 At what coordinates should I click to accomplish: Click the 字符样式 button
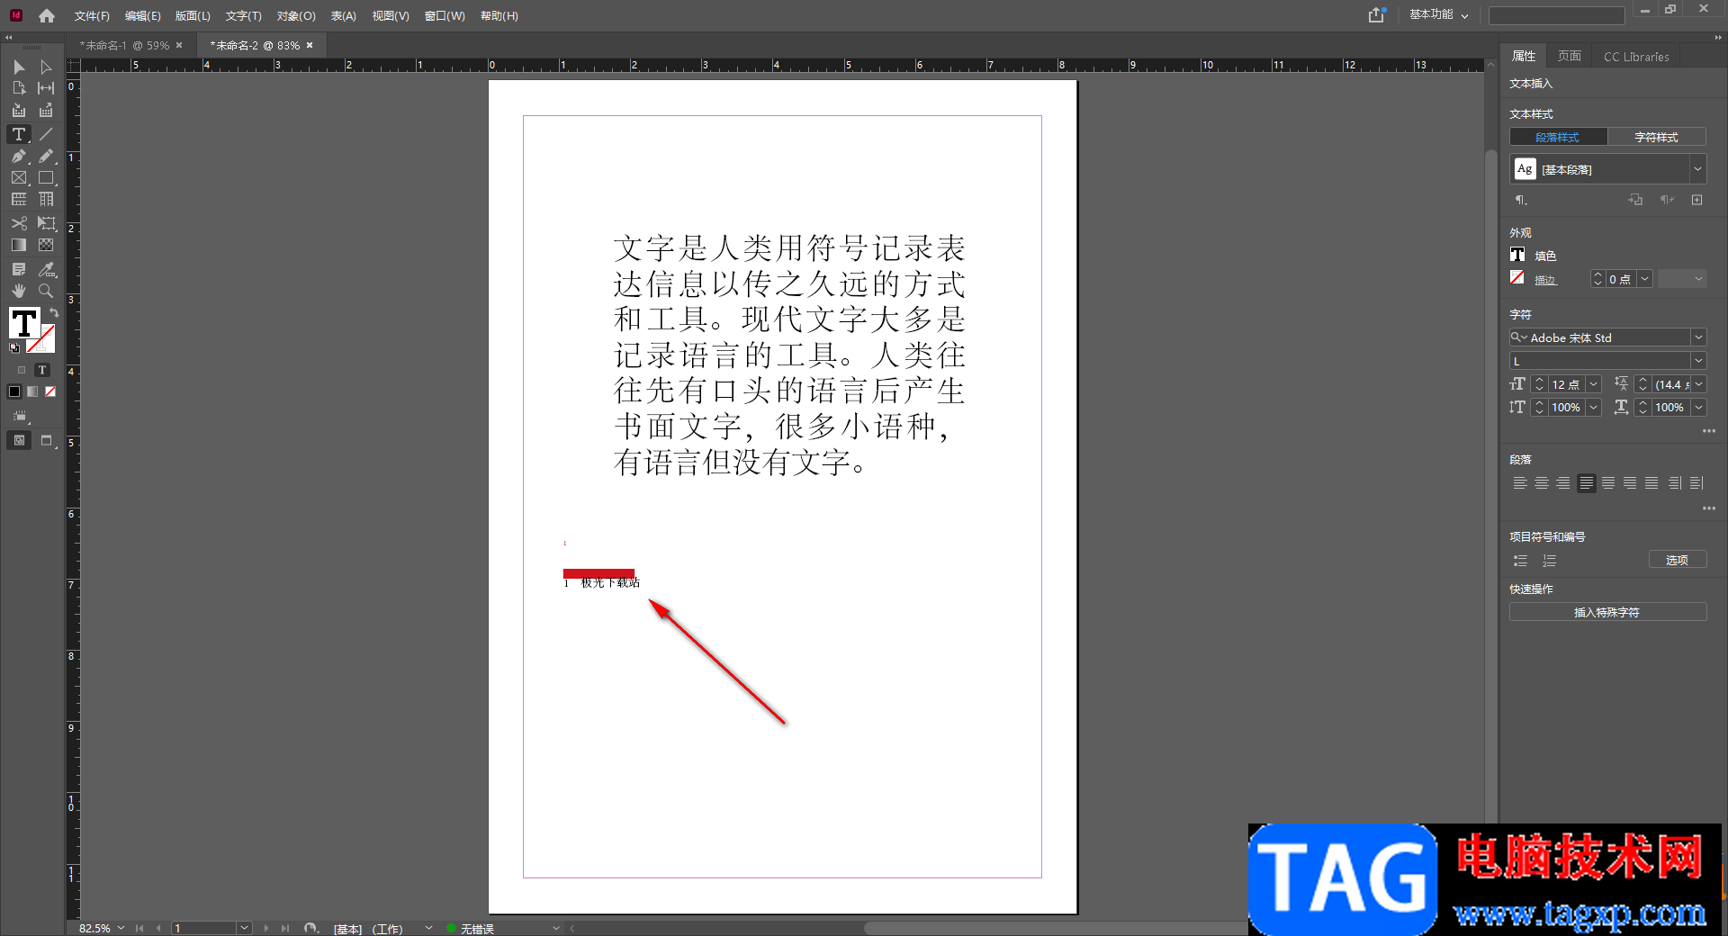1656,137
